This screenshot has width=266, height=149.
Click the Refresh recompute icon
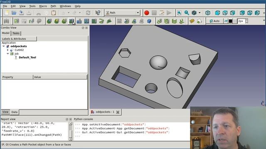click(88, 13)
